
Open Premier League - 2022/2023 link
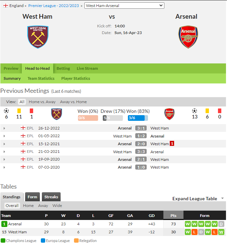[54, 6]
